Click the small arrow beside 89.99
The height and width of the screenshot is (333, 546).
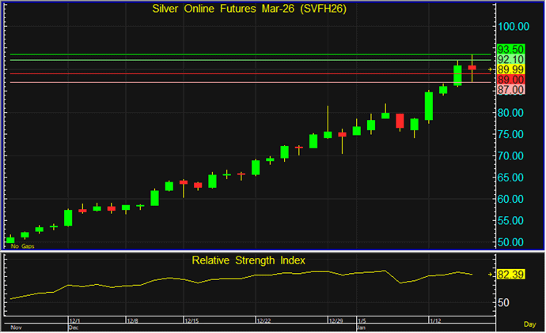[491, 70]
